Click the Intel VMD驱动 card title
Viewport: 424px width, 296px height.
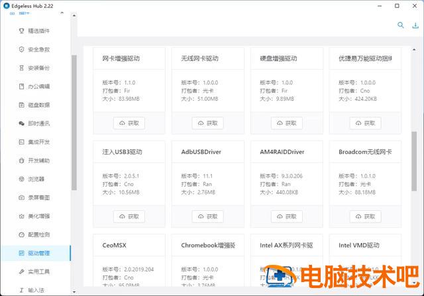pyautogui.click(x=359, y=246)
